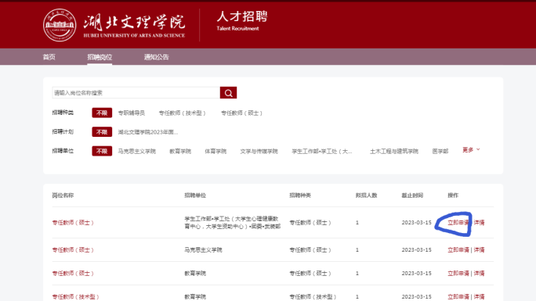The height and width of the screenshot is (301, 536).
Task: Click the 招聘单位 column header
Action: coord(195,195)
